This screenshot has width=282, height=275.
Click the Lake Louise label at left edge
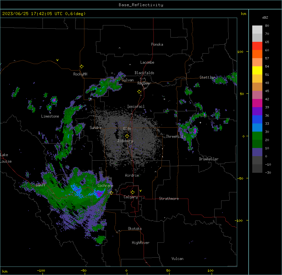(6, 158)
